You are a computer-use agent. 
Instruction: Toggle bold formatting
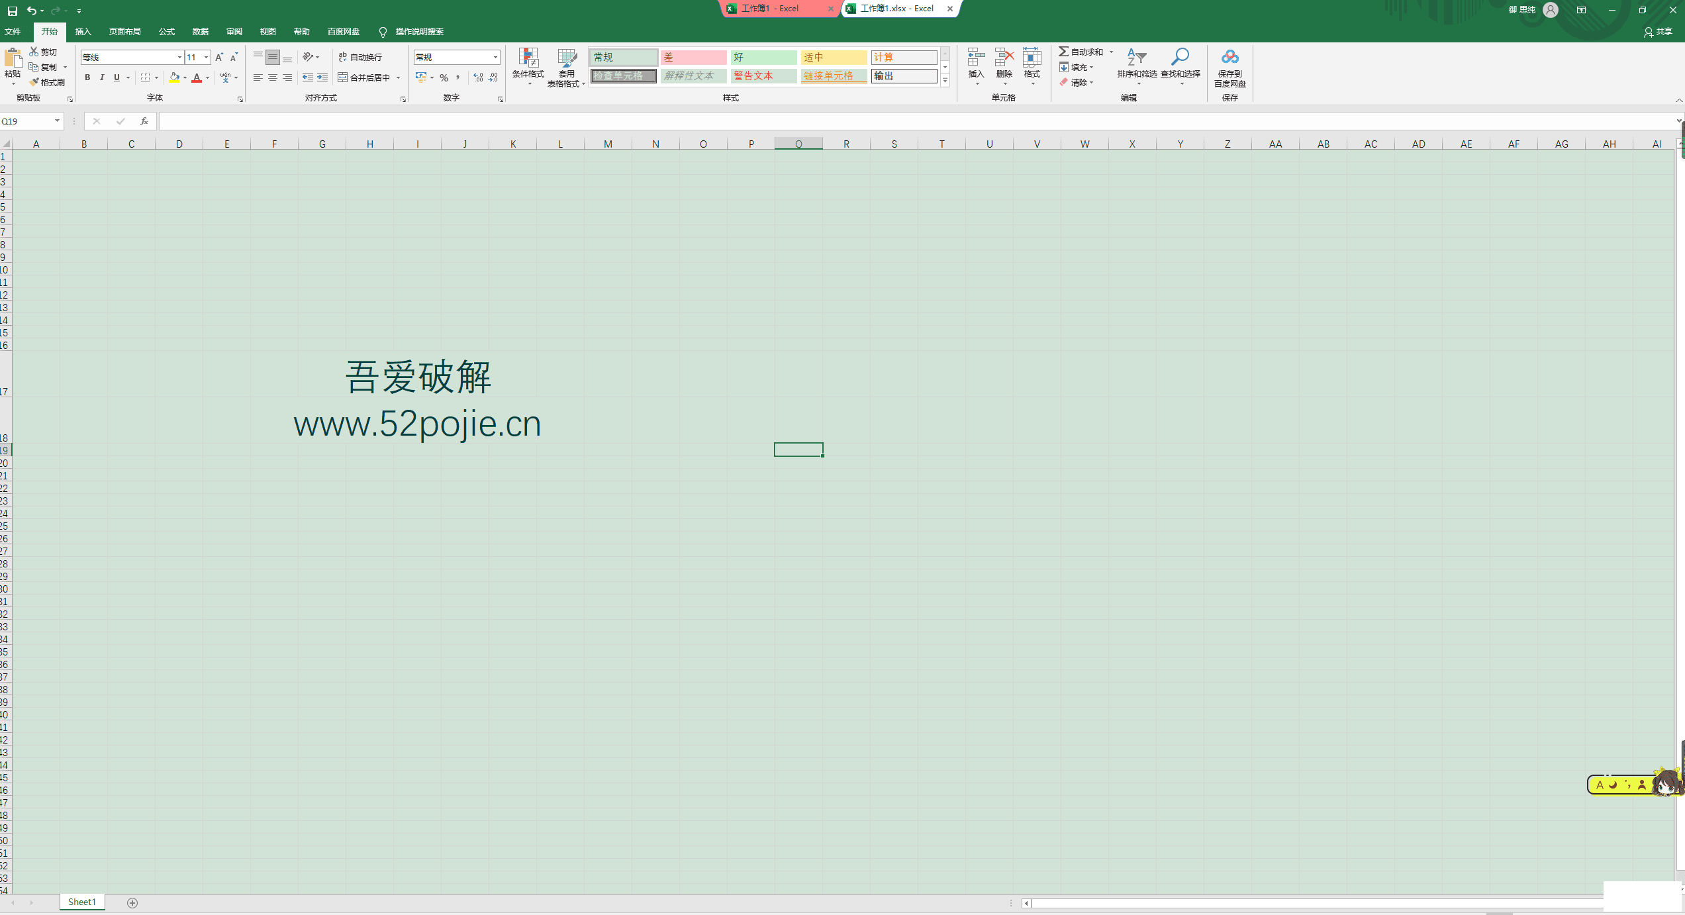pos(87,77)
